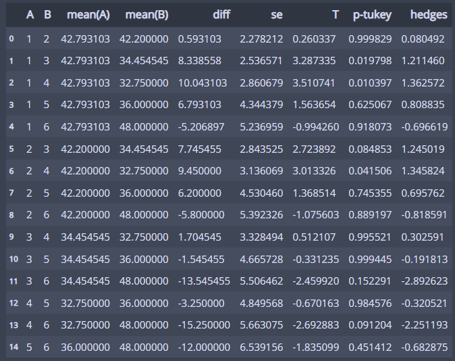Click se value 2.843525
This screenshot has width=455, height=361.
(x=261, y=149)
